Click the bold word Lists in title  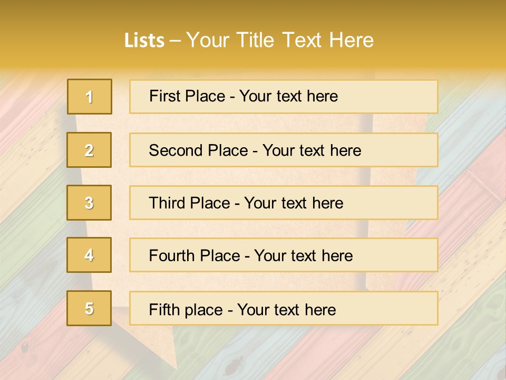(x=144, y=40)
